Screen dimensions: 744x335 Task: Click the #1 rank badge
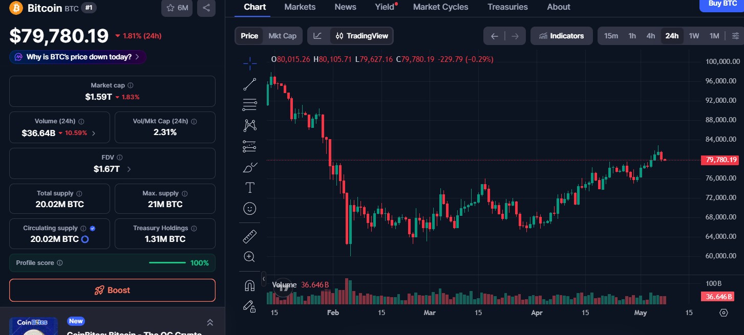click(89, 8)
